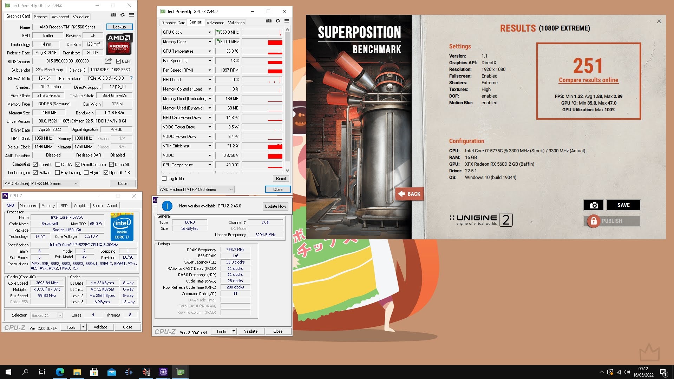Switch to Advanced tab in left GPU-Z window
This screenshot has width=674, height=379.
pos(60,17)
